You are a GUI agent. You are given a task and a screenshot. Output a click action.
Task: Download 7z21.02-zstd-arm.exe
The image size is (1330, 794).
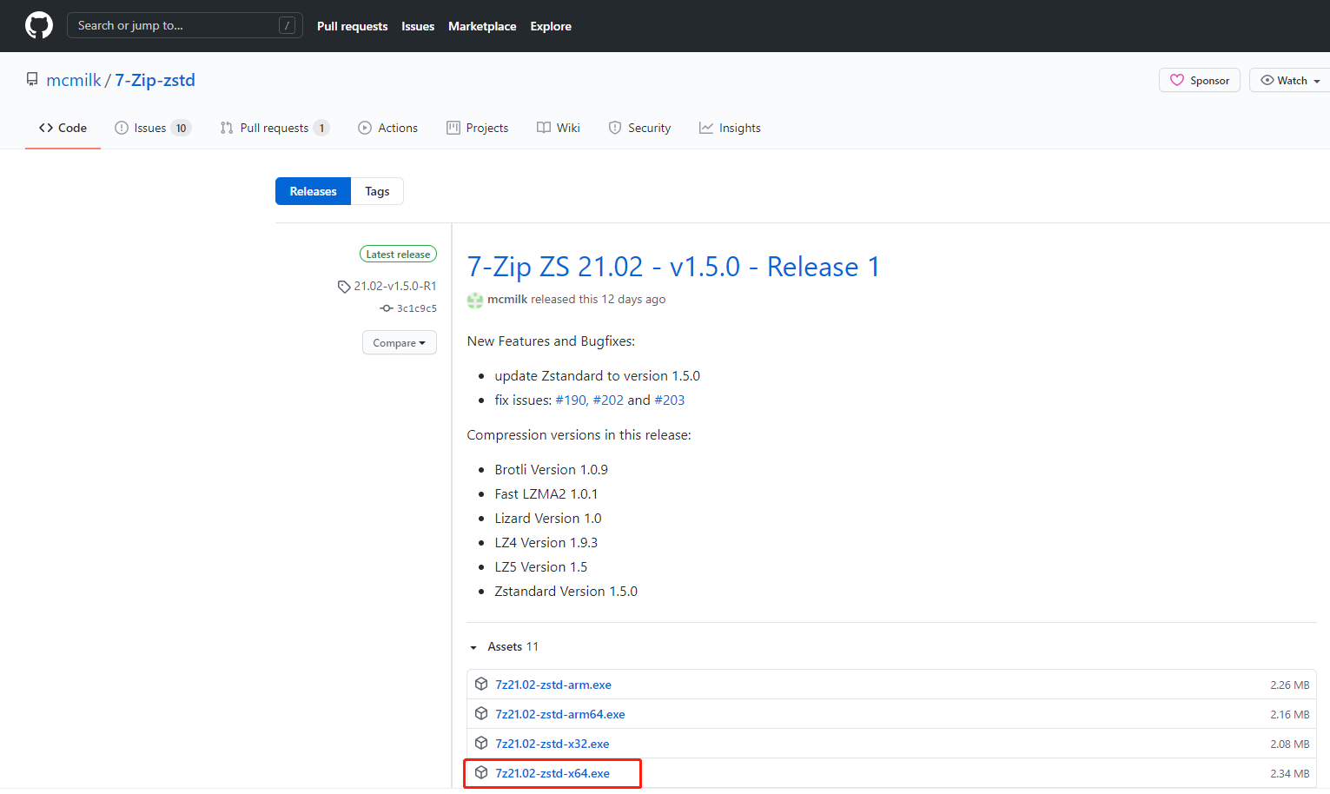click(x=553, y=685)
